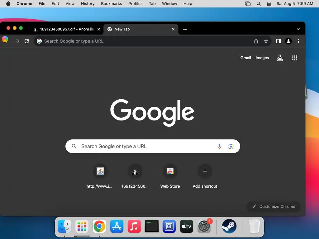The width and height of the screenshot is (319, 239).
Task: Open Launchpad from the Dock
Action: [82, 226]
